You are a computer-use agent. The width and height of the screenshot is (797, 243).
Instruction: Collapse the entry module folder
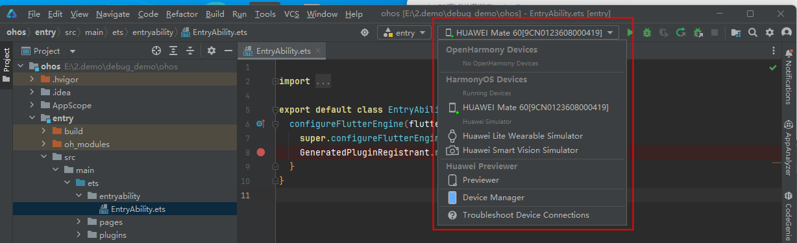point(32,119)
